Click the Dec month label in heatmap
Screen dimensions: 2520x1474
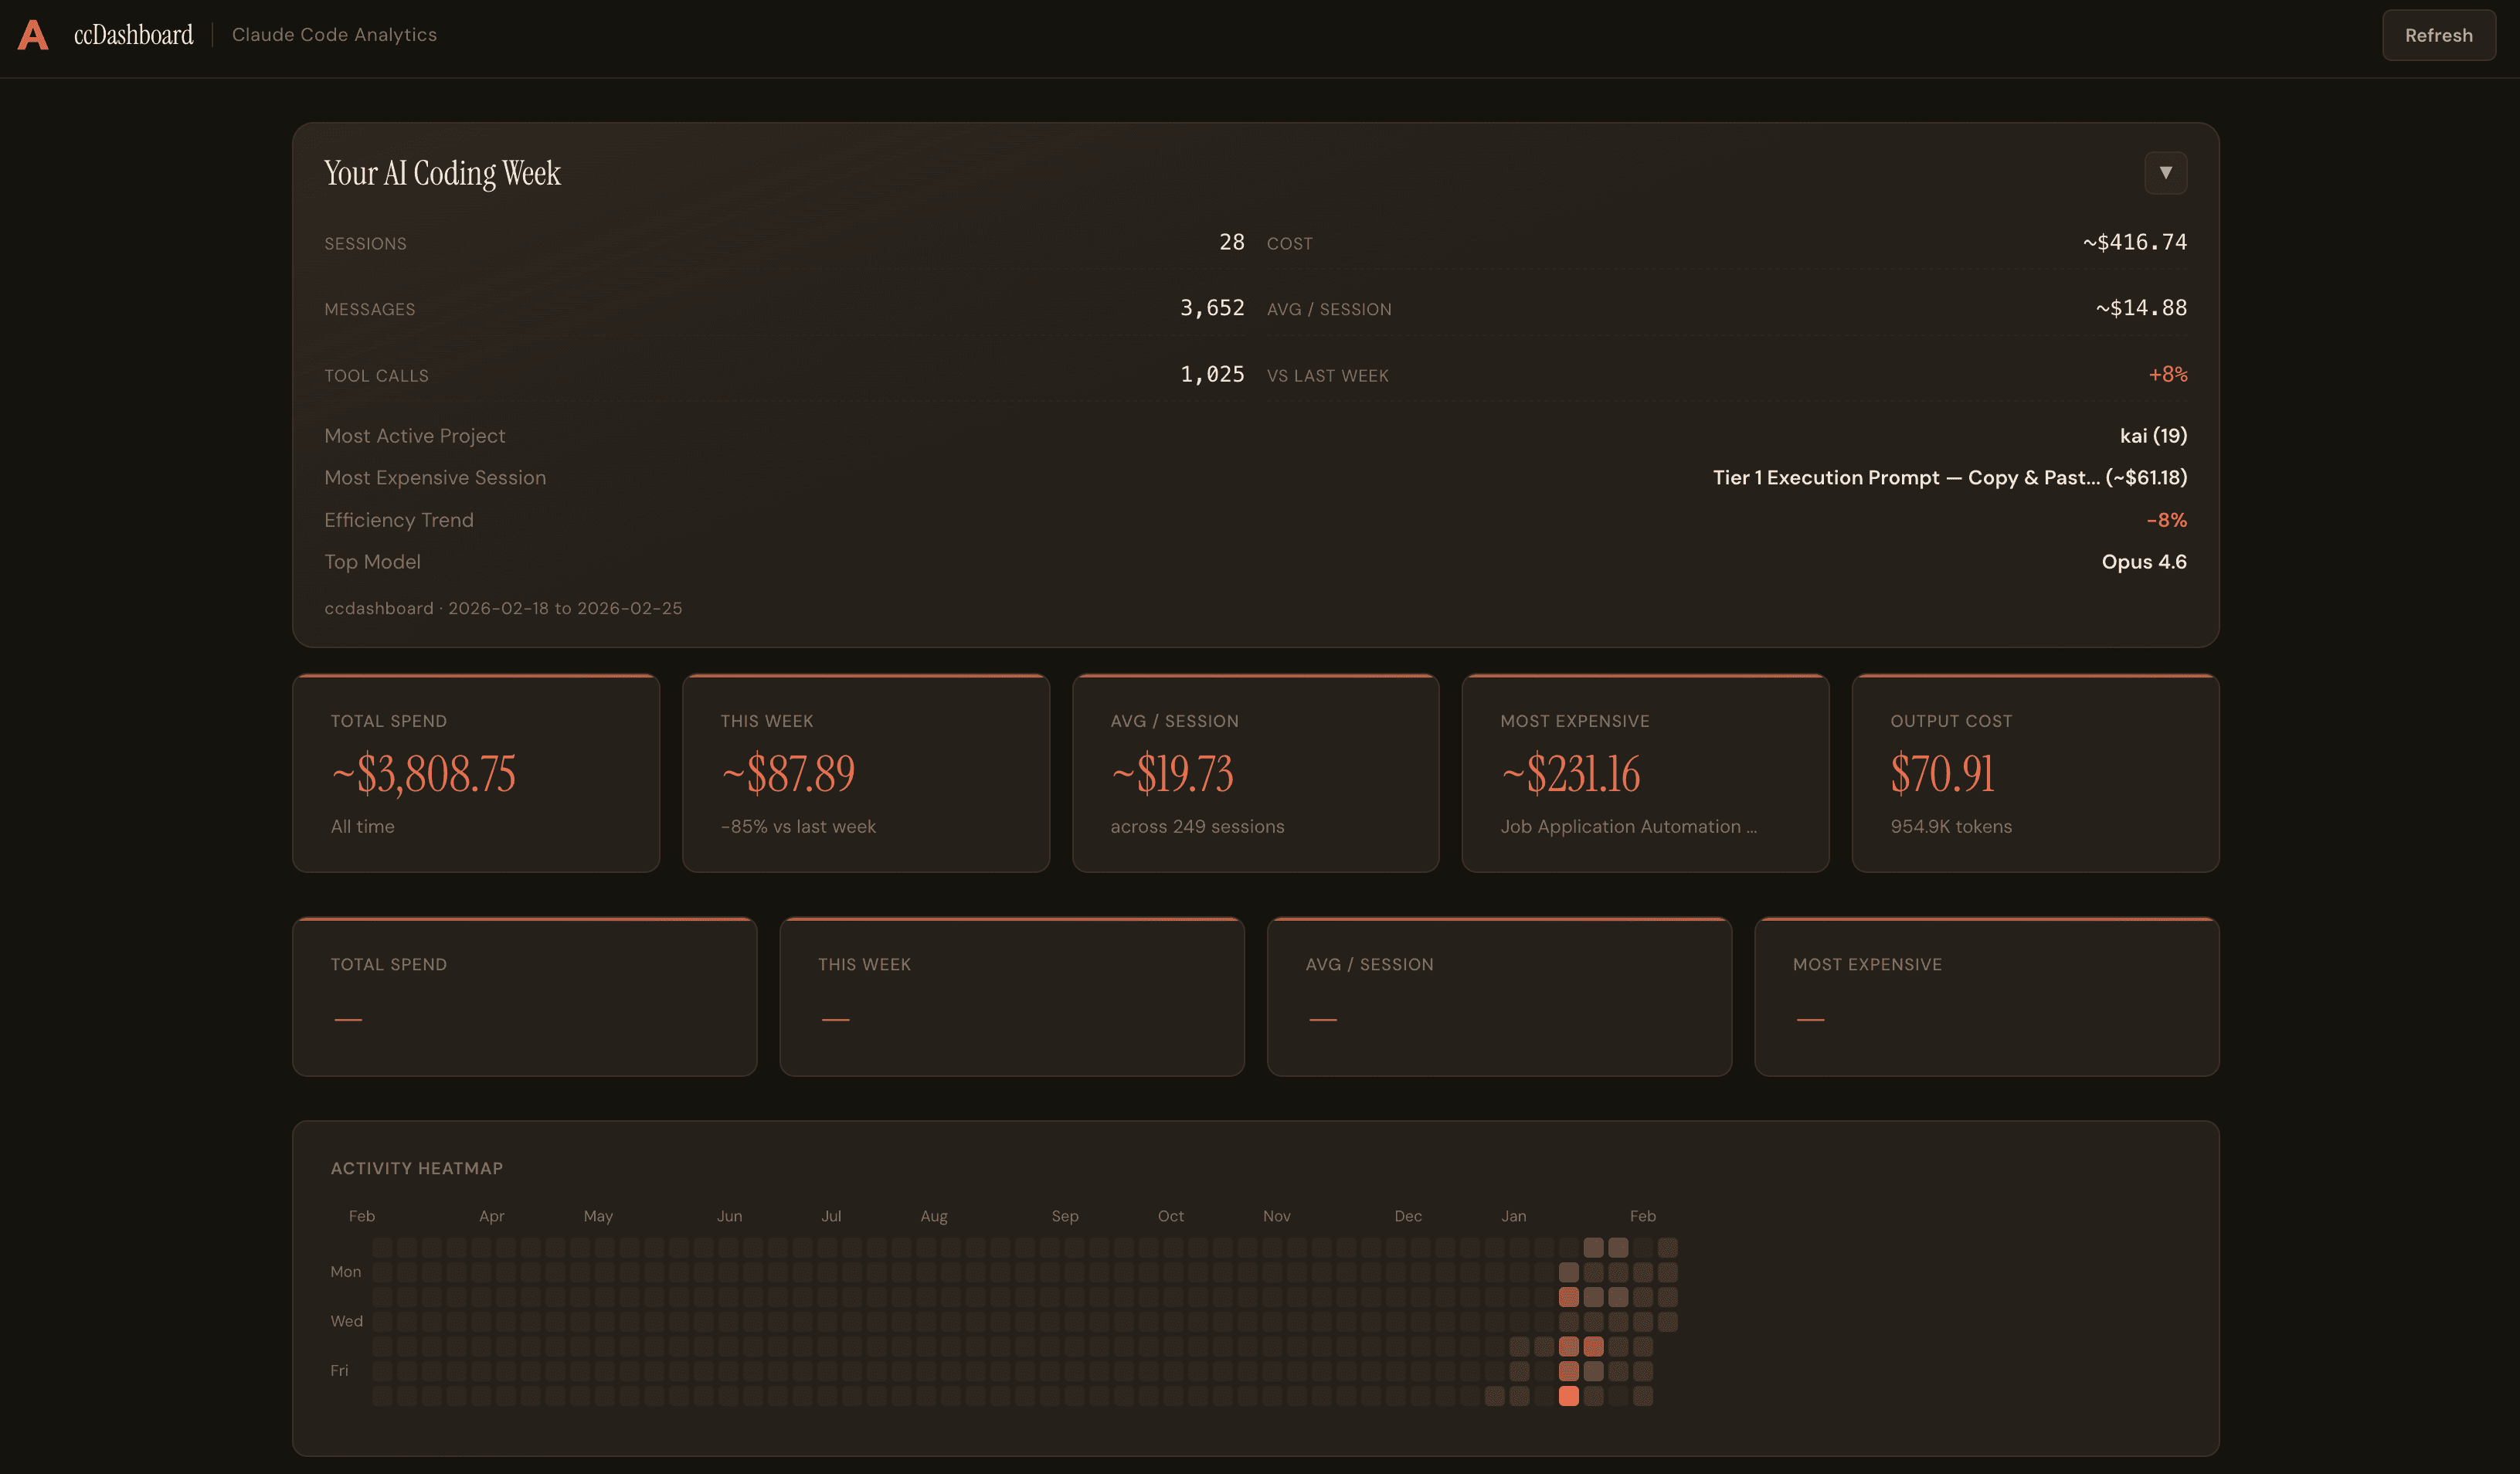(1408, 1216)
